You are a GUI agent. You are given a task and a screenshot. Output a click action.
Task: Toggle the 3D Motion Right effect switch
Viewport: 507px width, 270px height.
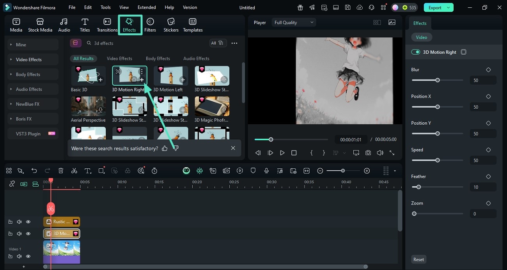tap(416, 52)
